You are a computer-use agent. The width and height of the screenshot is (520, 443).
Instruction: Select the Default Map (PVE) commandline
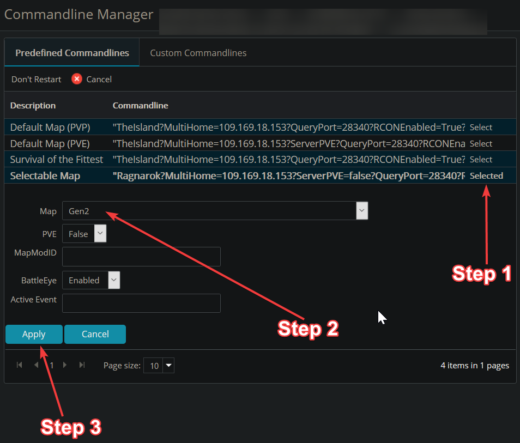(481, 144)
